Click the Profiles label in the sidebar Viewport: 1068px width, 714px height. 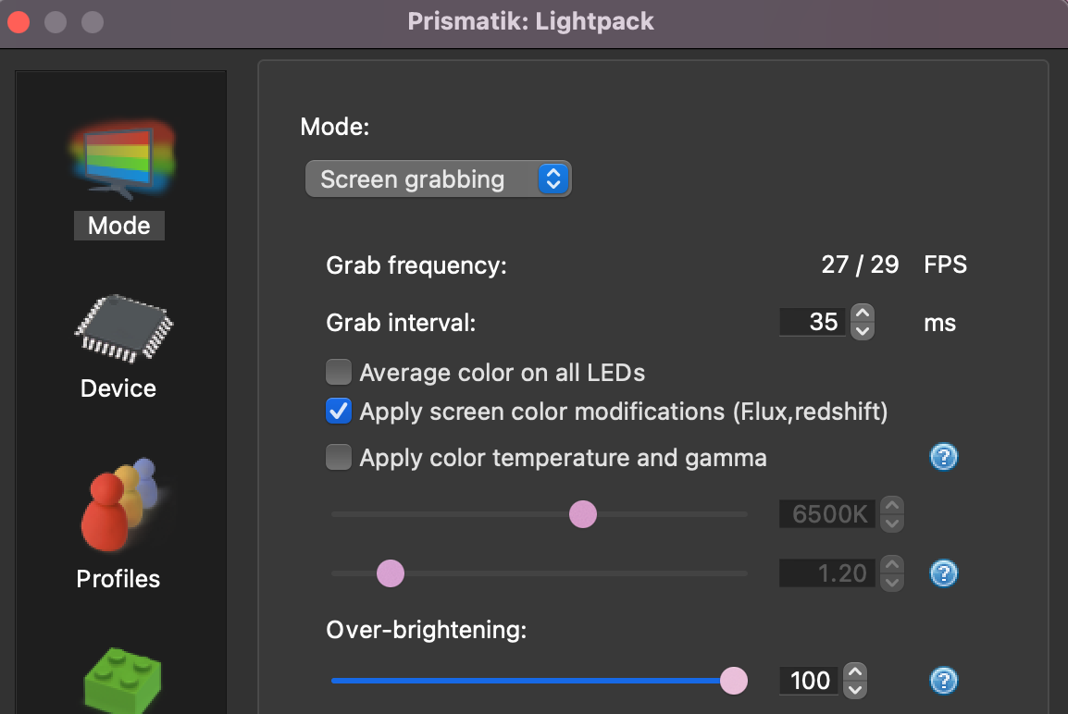click(x=118, y=578)
